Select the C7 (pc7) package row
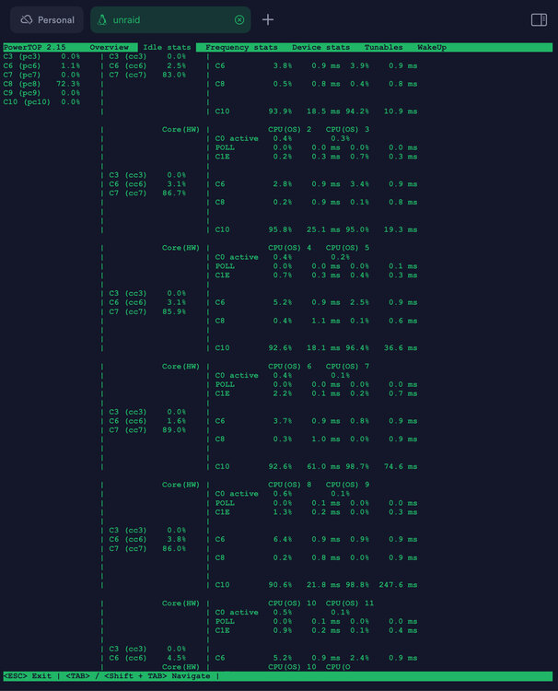 click(x=41, y=75)
